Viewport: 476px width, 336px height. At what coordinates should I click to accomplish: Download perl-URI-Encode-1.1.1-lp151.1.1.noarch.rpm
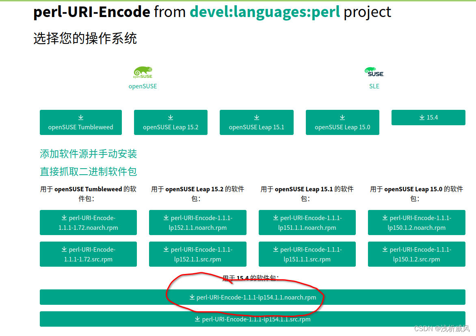point(307,223)
